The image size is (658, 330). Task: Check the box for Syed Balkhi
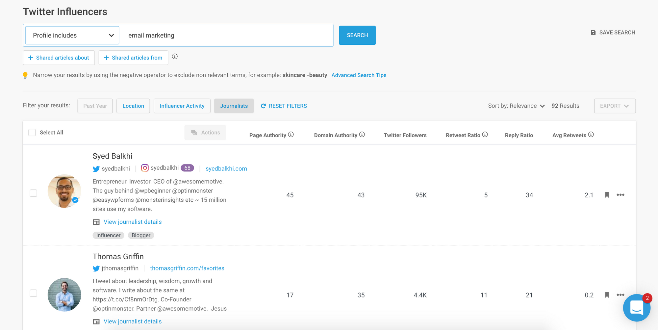click(34, 193)
